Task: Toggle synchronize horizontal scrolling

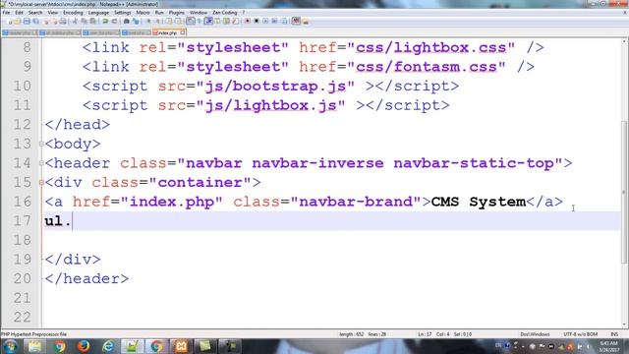Action: (x=178, y=21)
